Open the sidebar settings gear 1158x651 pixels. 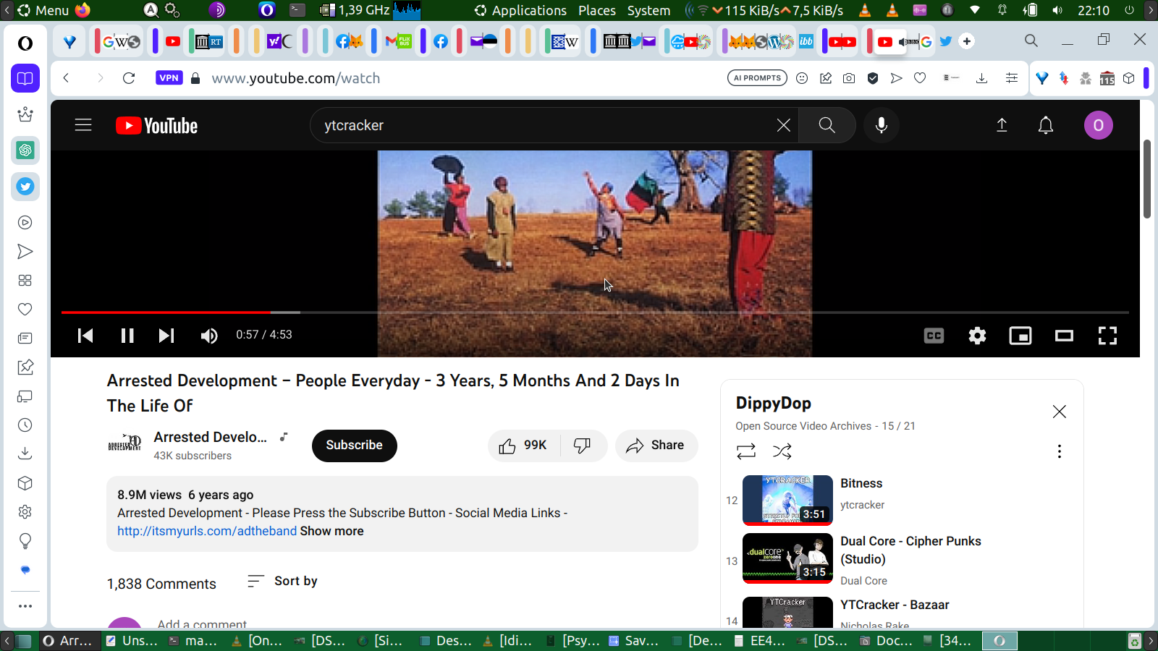pos(25,512)
